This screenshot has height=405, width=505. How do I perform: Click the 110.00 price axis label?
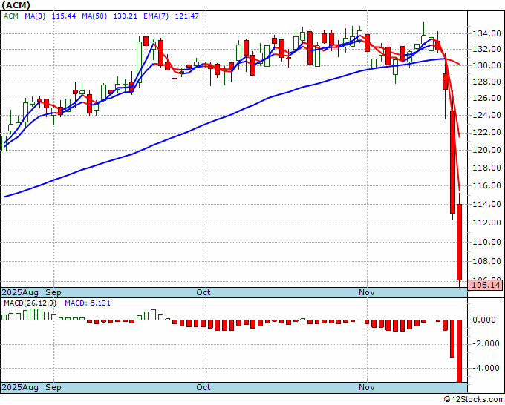486,242
